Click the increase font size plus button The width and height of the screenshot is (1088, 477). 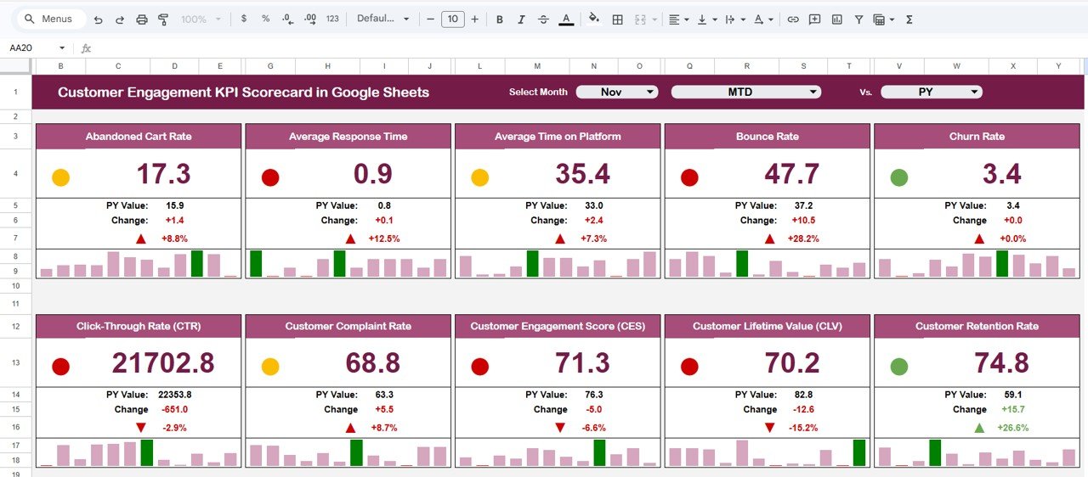474,19
